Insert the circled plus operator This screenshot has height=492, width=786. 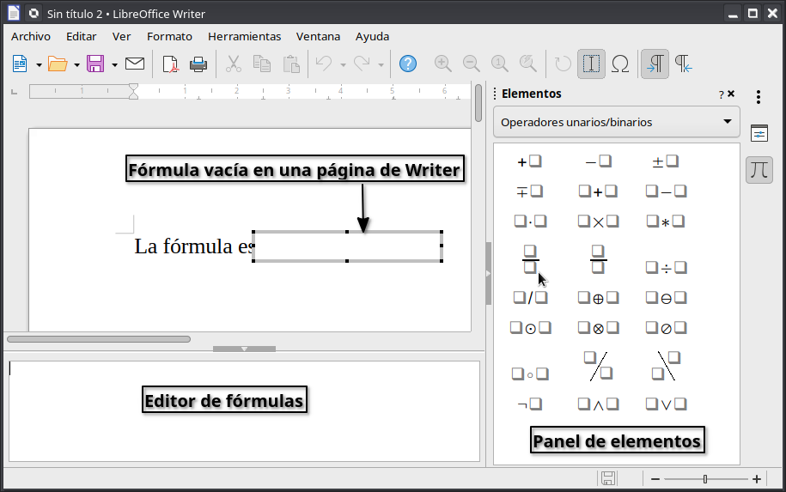[x=598, y=298]
